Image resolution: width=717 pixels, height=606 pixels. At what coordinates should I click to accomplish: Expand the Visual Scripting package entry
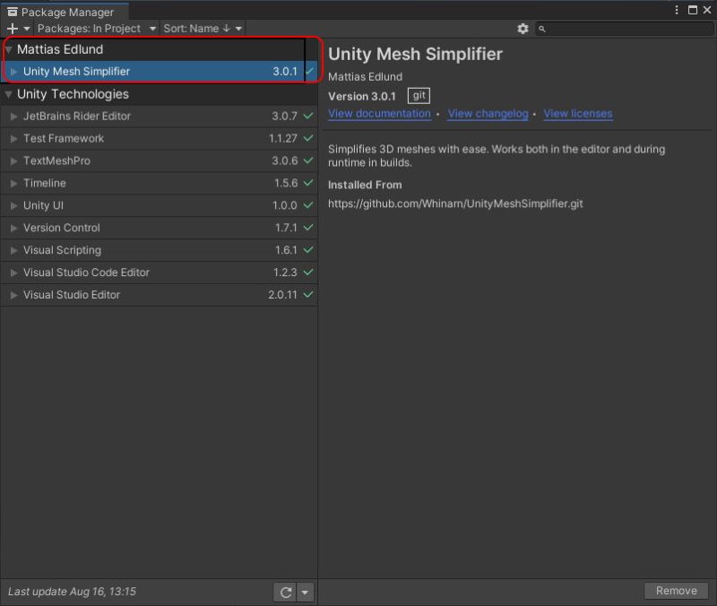(x=13, y=250)
